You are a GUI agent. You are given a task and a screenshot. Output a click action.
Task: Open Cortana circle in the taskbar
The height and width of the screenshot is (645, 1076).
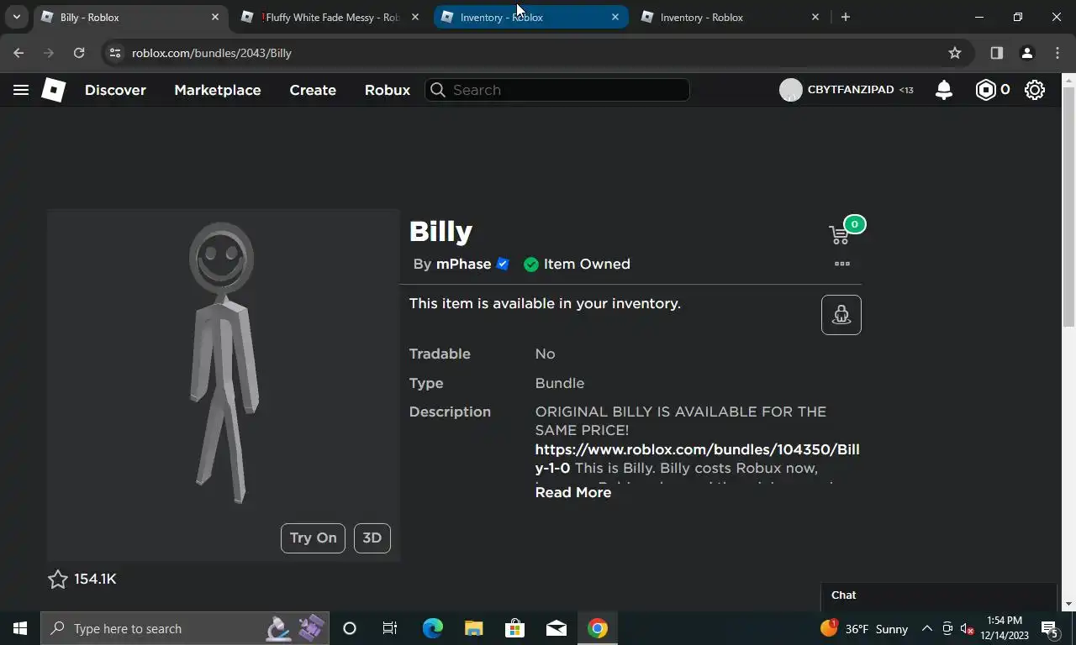point(350,628)
